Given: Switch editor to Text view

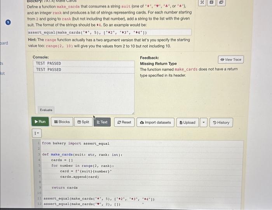Looking at the screenshot, I should (102, 122).
